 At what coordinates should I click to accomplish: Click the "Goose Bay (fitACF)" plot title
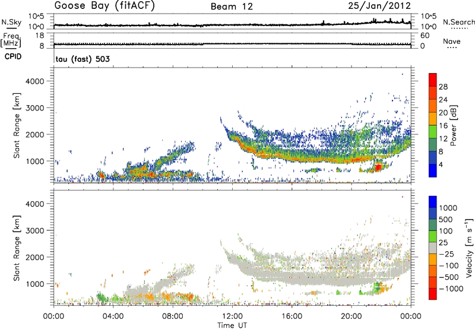point(104,6)
